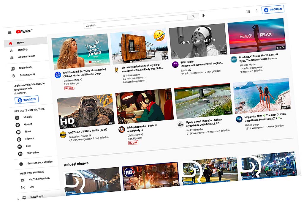304x203 pixels.
Task: Click the ChilledCow channel name
Action: pyautogui.click(x=134, y=135)
